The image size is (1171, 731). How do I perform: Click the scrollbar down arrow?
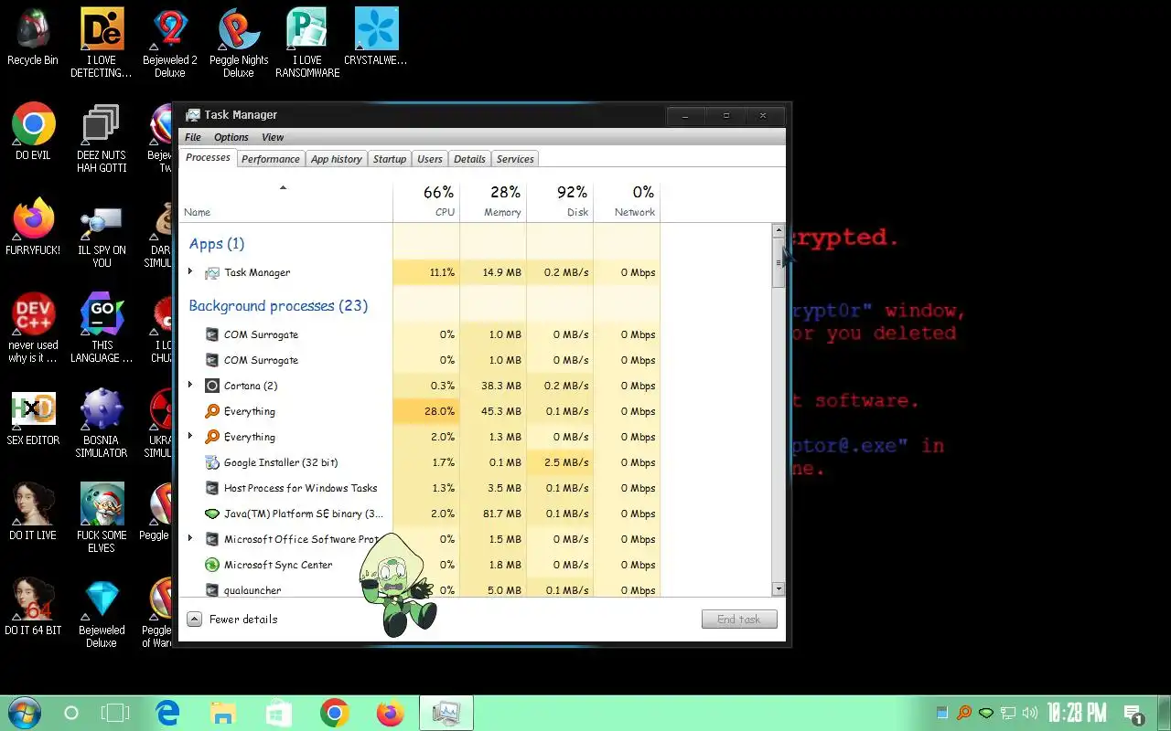coord(779,589)
